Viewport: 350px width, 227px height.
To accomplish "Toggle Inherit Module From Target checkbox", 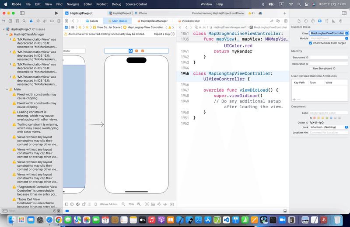I will coord(311,43).
